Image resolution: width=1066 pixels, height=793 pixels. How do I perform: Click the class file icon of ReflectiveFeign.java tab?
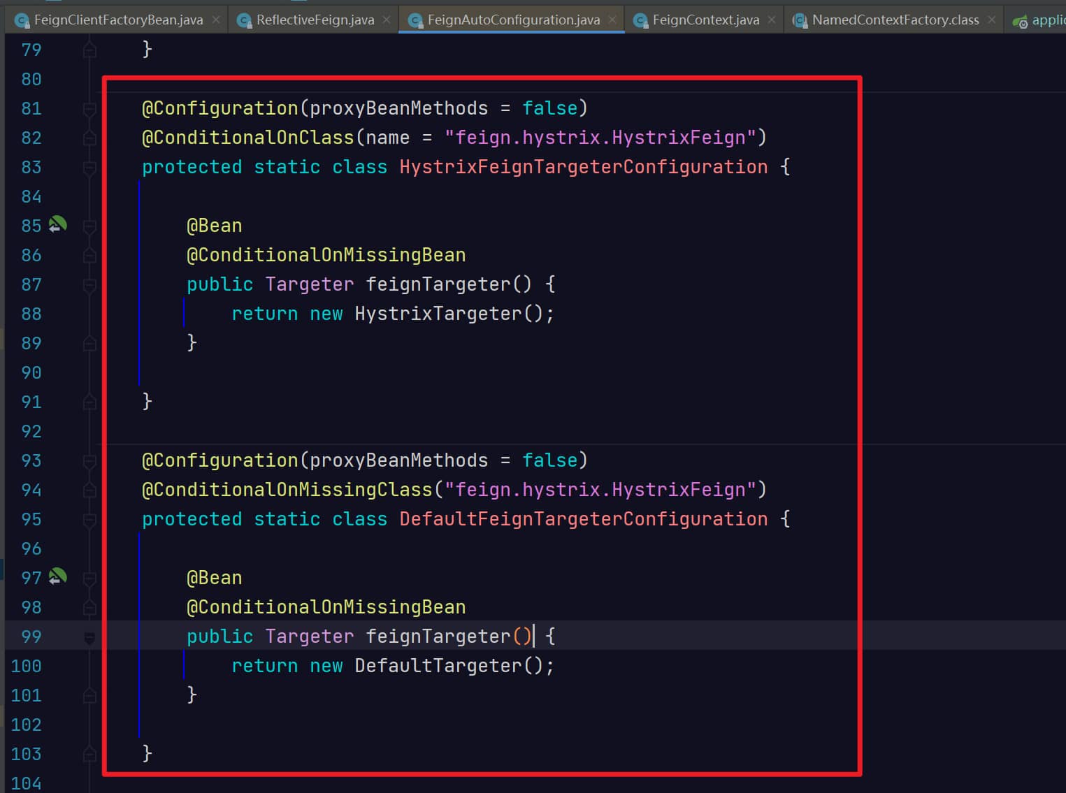[x=245, y=20]
